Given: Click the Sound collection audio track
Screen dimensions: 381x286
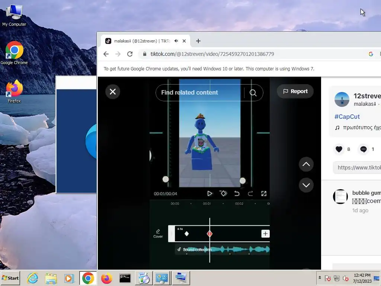Looking at the screenshot, I should [222, 249].
